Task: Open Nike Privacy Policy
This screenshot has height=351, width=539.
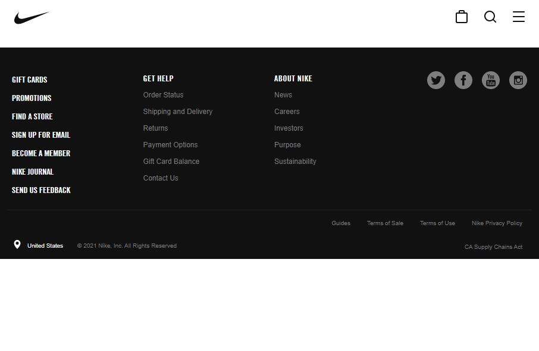Action: [x=497, y=223]
